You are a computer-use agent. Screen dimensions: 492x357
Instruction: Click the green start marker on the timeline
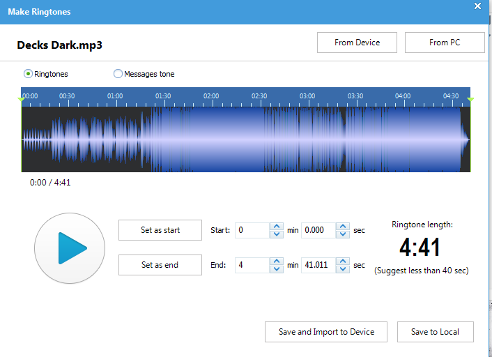(x=21, y=100)
